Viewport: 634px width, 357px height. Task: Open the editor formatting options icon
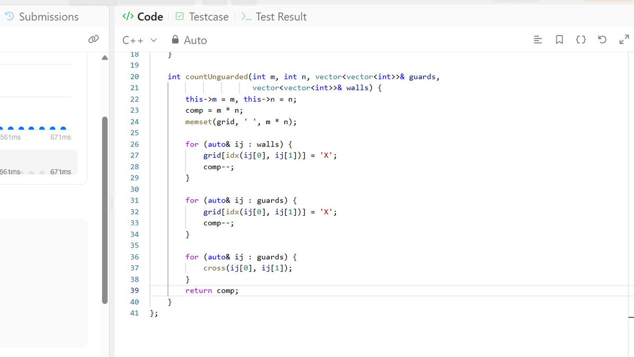(537, 39)
